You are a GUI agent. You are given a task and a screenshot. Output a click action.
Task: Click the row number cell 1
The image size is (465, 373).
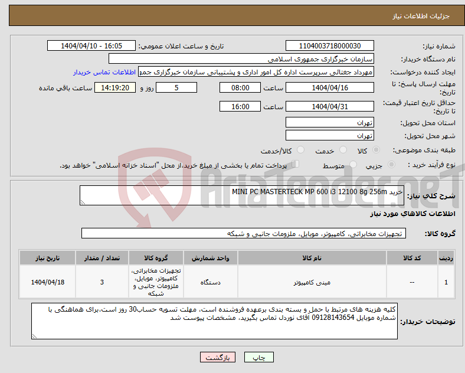[446, 282]
